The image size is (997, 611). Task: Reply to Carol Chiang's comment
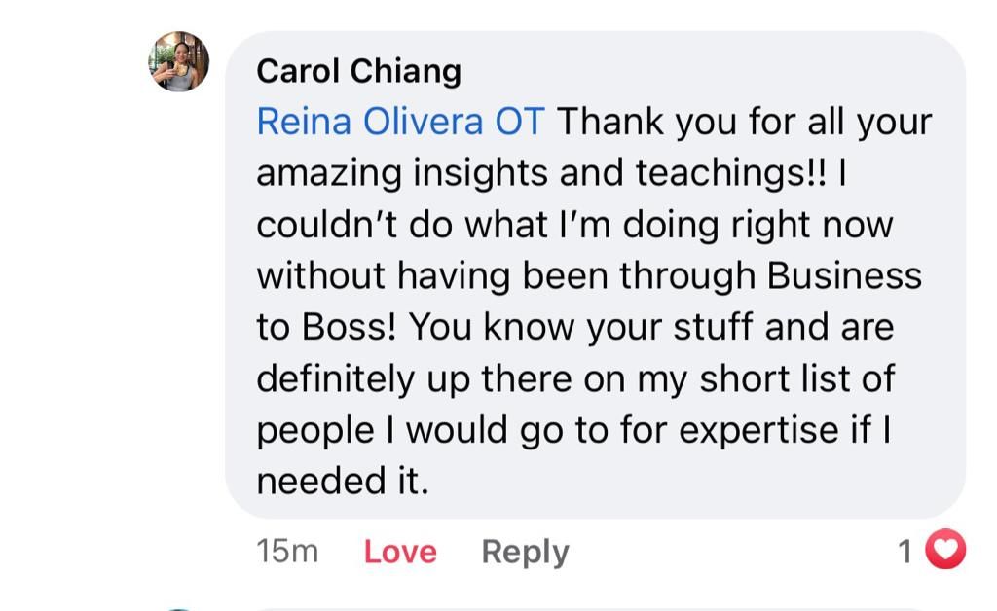pyautogui.click(x=525, y=552)
